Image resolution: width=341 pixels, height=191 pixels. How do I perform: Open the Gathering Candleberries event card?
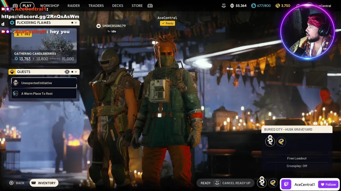44,46
